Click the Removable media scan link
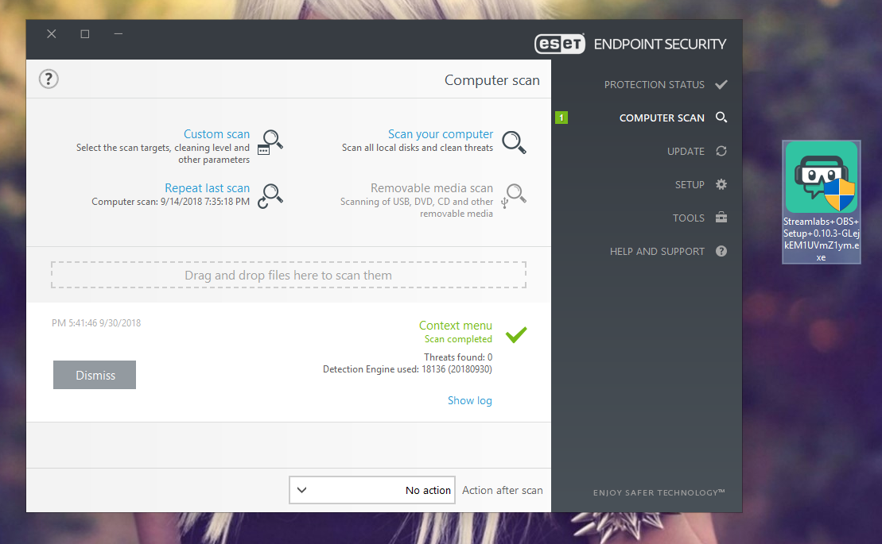 point(431,188)
